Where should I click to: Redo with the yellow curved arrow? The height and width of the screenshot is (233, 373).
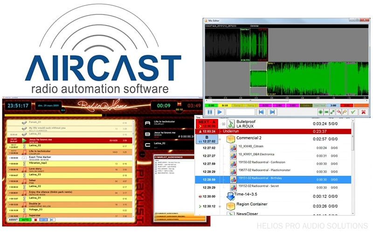point(345,112)
